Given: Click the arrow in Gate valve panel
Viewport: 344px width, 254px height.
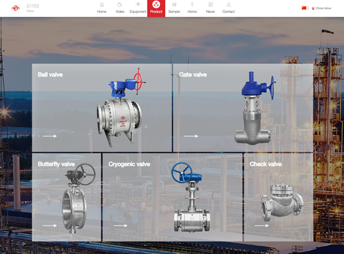Looking at the screenshot, I should [191, 136].
